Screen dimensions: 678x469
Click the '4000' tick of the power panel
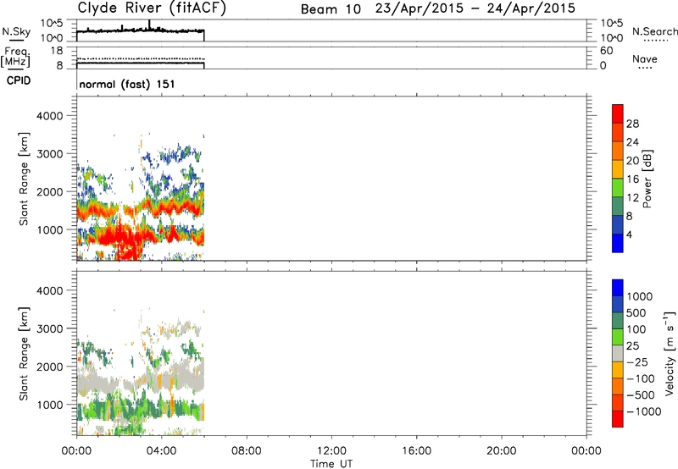tap(49, 116)
